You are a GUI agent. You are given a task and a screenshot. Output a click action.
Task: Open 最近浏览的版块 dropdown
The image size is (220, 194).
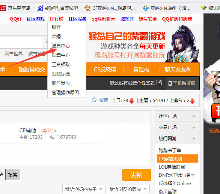click(128, 189)
